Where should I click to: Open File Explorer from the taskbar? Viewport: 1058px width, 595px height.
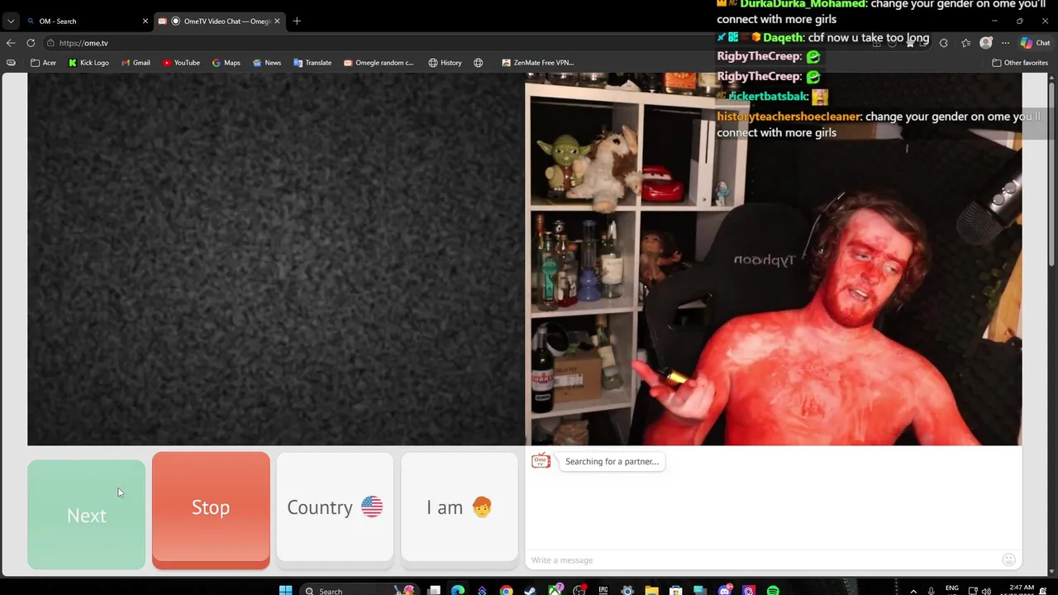(x=652, y=590)
